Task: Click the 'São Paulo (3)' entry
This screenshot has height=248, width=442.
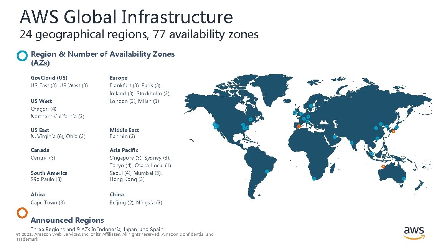Action: click(x=46, y=179)
